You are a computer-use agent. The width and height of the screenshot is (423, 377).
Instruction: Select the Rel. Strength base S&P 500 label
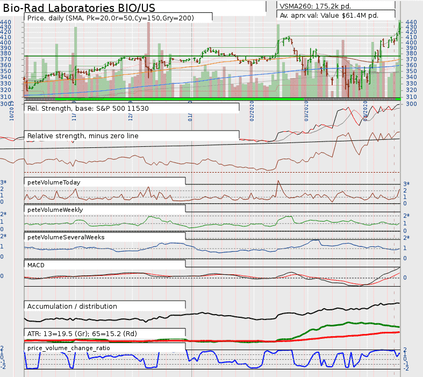click(x=88, y=109)
